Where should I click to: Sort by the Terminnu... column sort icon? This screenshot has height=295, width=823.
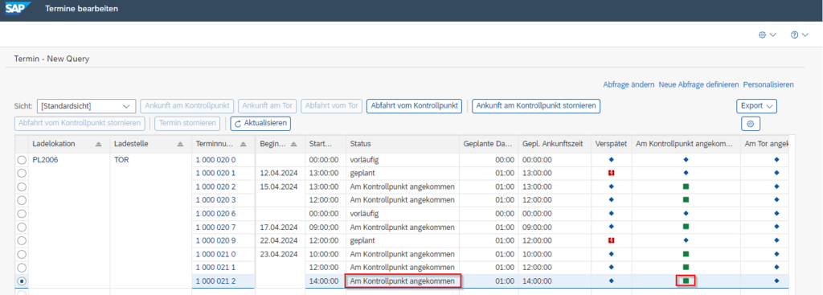tap(243, 144)
